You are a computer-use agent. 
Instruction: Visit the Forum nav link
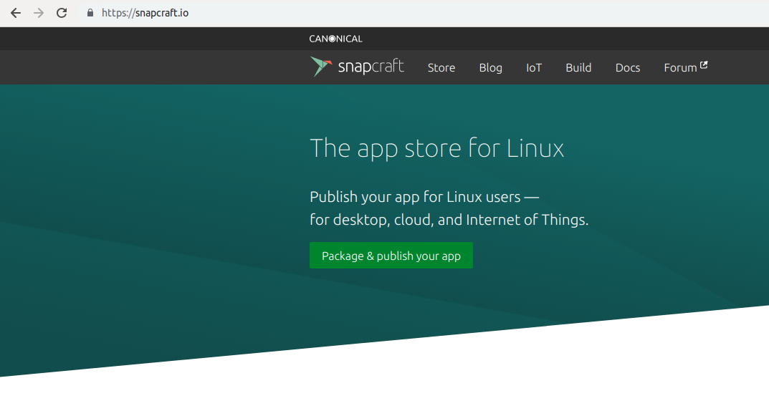(x=680, y=67)
